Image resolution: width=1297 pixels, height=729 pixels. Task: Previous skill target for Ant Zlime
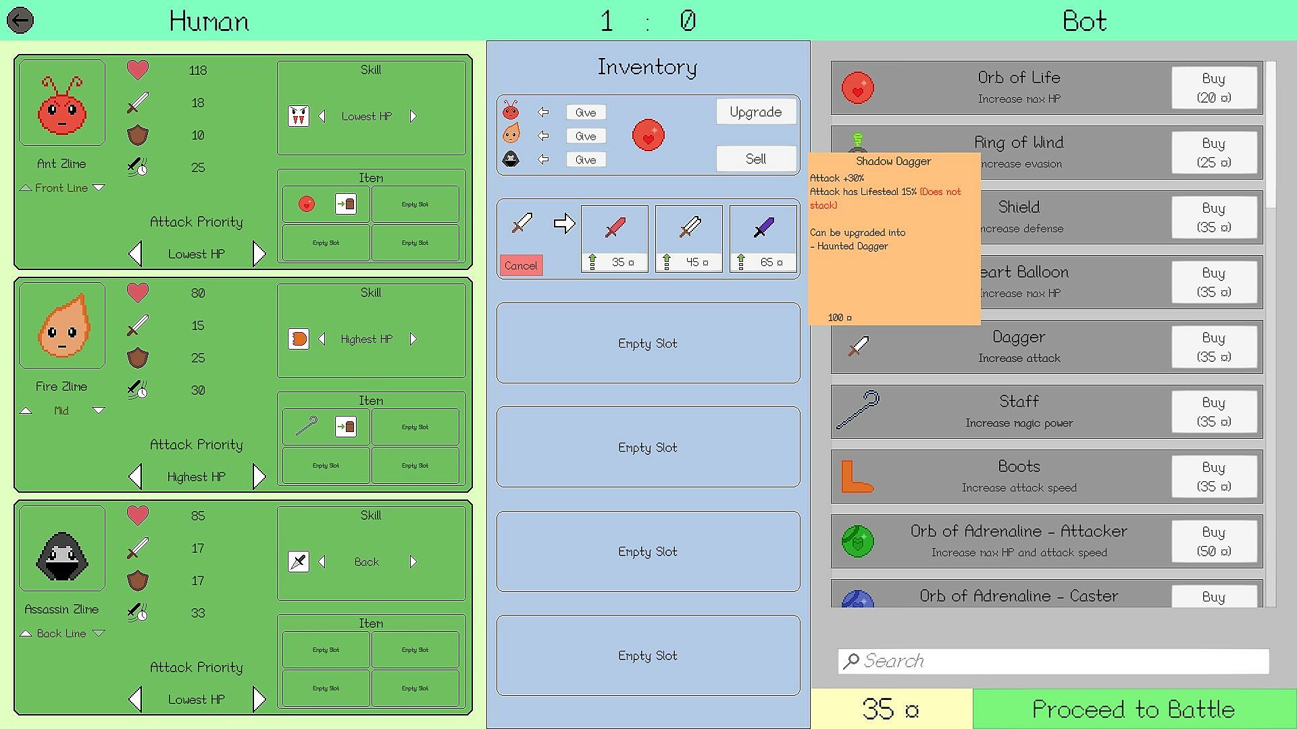(x=322, y=116)
